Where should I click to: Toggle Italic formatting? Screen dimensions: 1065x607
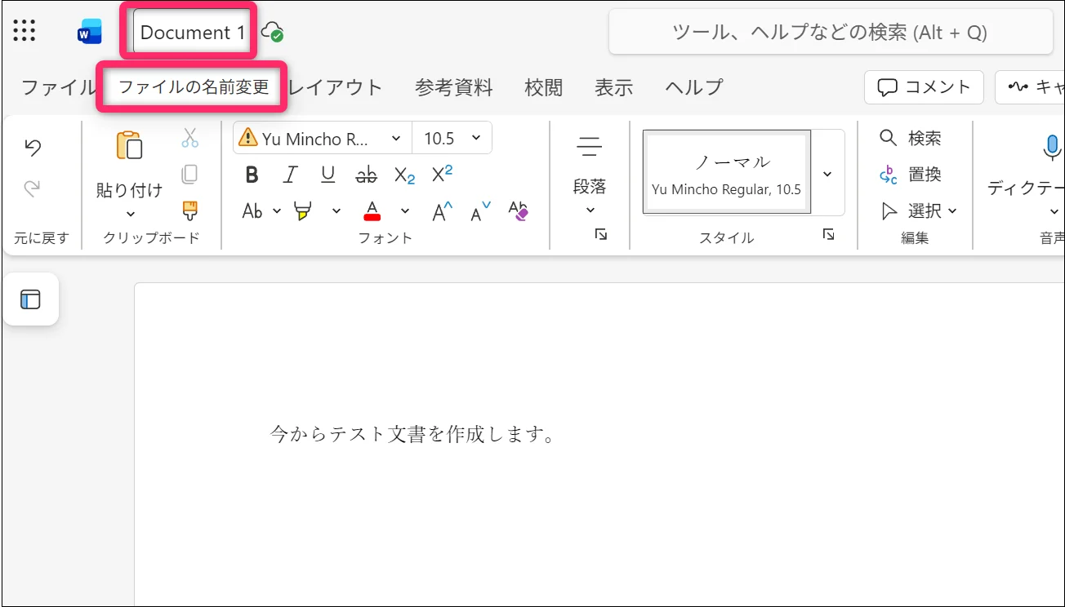click(290, 175)
